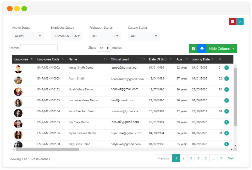This screenshot has height=170, width=252.
Task: Increase entries count with the Show stepper
Action: click(x=108, y=46)
